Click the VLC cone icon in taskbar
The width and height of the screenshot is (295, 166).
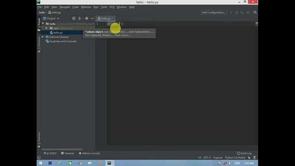coord(100,163)
